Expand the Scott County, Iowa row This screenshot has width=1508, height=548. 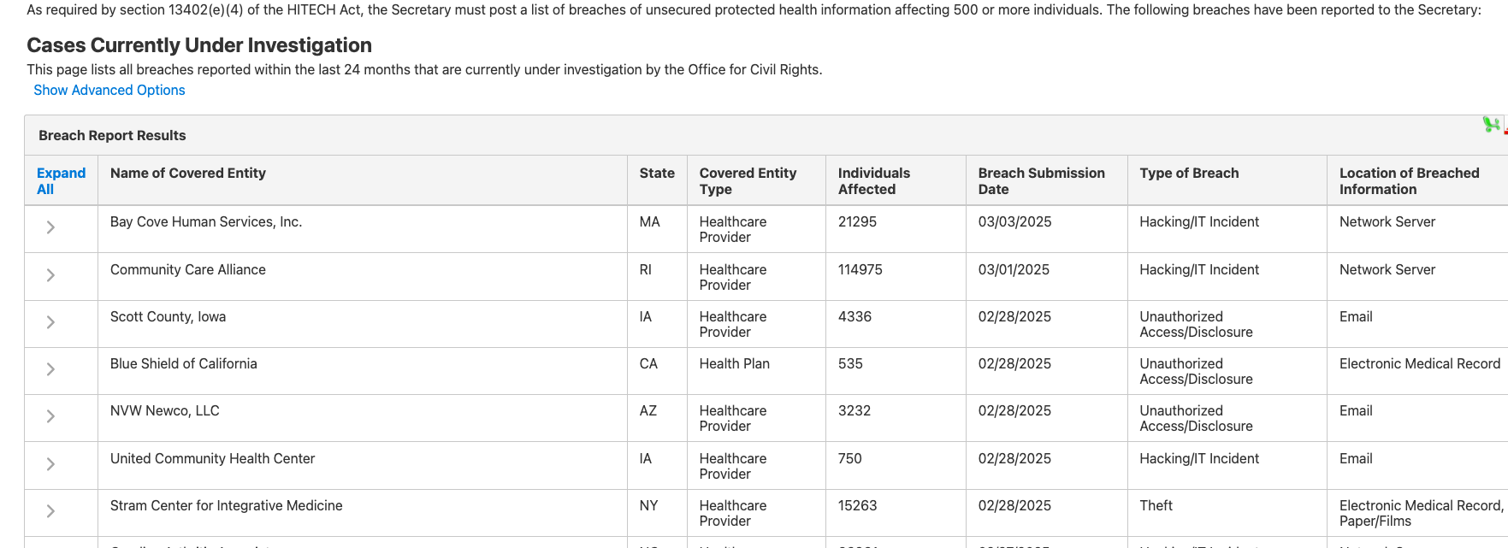tap(50, 322)
